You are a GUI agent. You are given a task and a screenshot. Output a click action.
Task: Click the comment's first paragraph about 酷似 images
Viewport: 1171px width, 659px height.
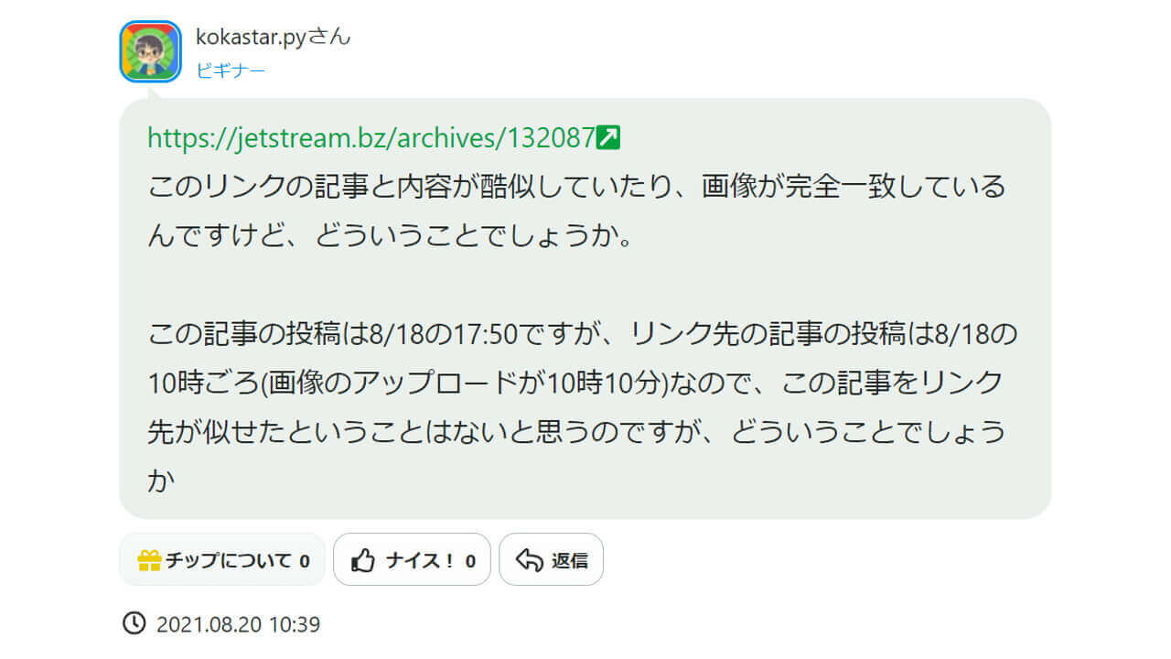tap(576, 212)
